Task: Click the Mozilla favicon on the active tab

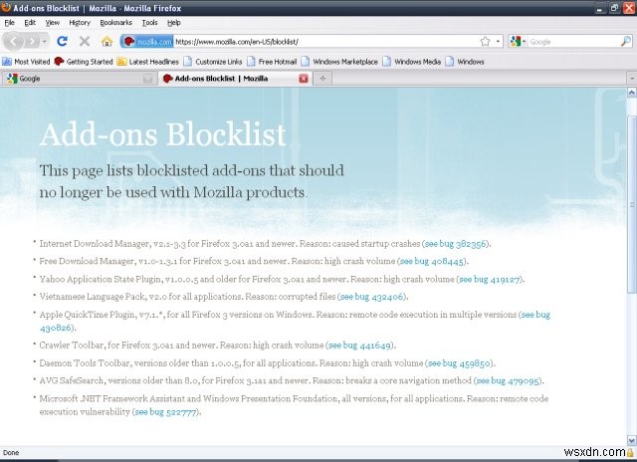Action: click(x=167, y=79)
